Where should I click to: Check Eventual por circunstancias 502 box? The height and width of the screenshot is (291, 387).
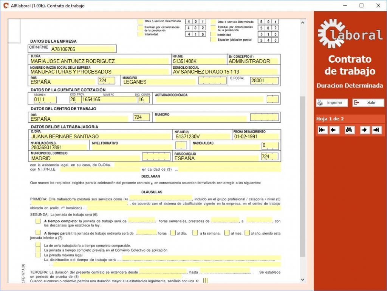(213, 28)
